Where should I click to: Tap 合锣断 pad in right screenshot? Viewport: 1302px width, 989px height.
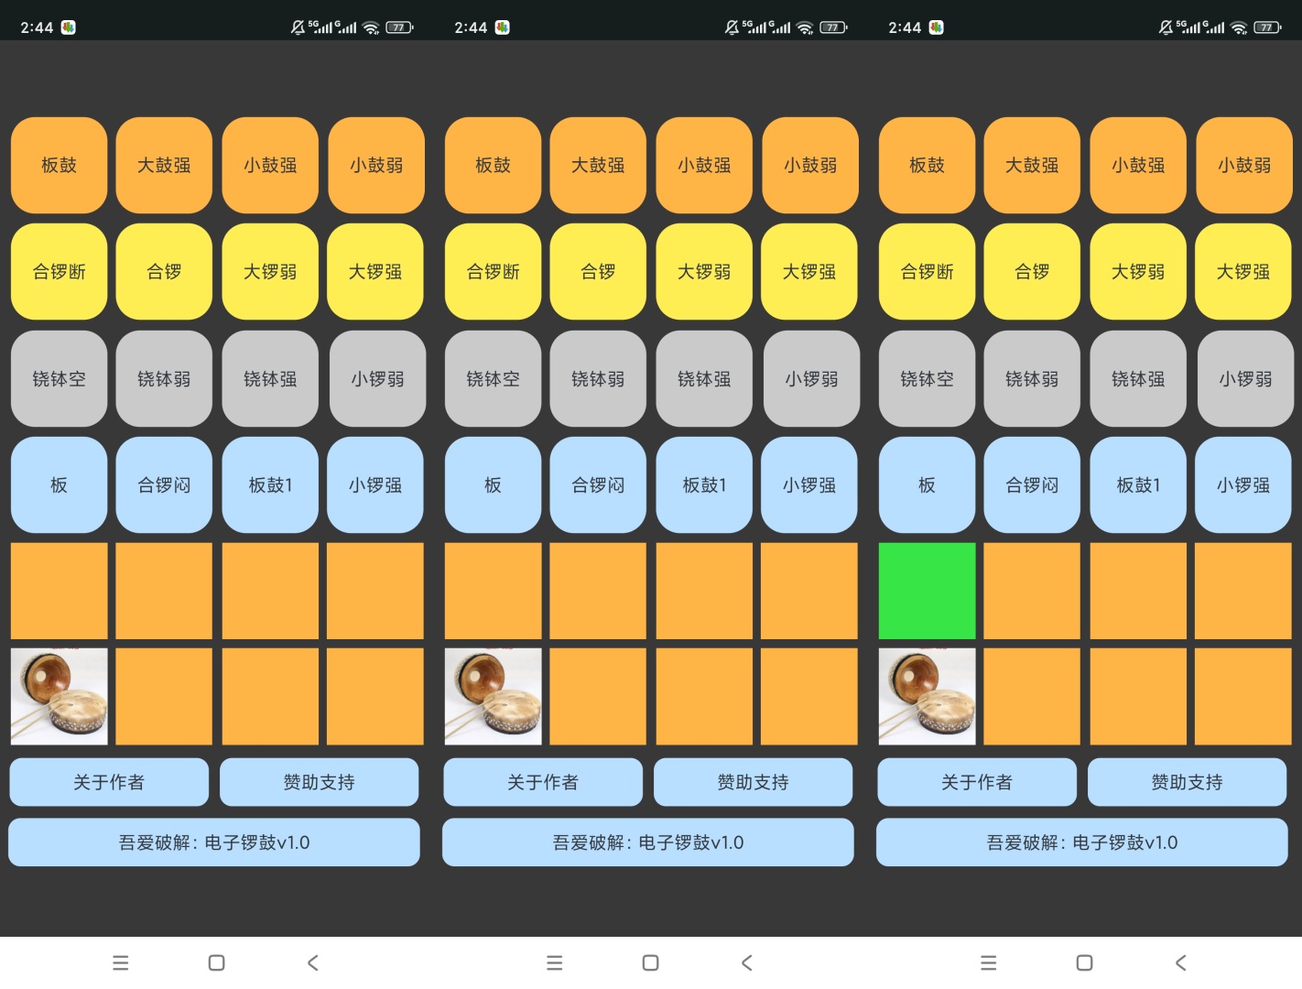point(927,272)
